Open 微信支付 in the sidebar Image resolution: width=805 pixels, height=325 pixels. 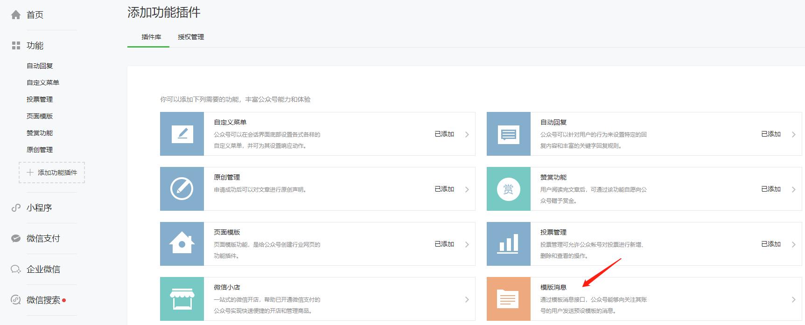coord(43,238)
